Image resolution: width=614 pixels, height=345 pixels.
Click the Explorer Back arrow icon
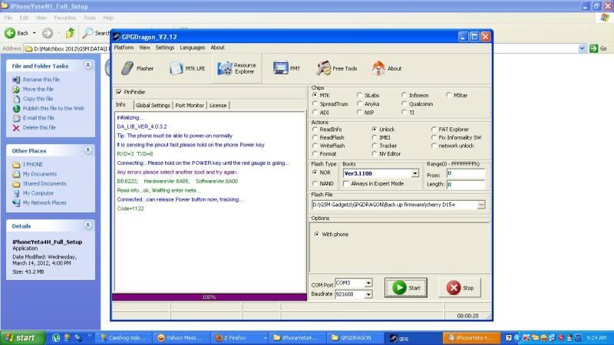(10, 33)
